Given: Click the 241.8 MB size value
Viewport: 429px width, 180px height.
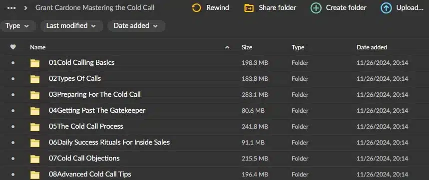Looking at the screenshot, I should click(255, 127).
